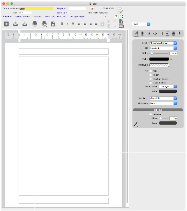The image size is (187, 211).
Task: Open the underline color swatch
Action: 168,91
